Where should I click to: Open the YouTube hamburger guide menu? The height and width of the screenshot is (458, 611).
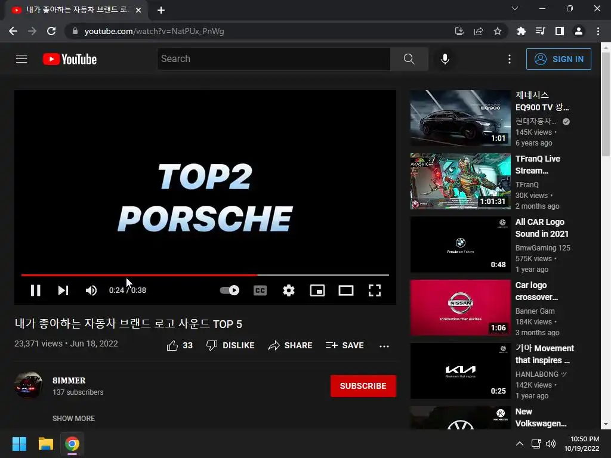21,59
